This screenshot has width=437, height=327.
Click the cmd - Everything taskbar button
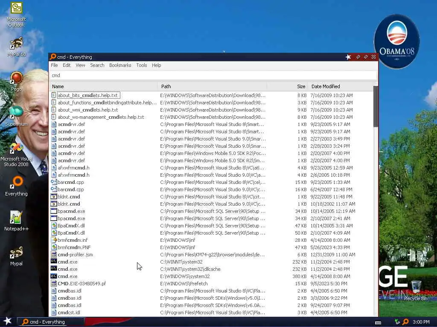coord(51,322)
